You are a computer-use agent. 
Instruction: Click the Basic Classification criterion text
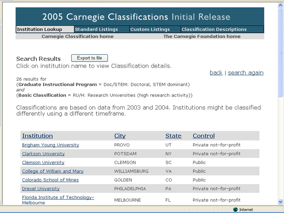coord(104,95)
